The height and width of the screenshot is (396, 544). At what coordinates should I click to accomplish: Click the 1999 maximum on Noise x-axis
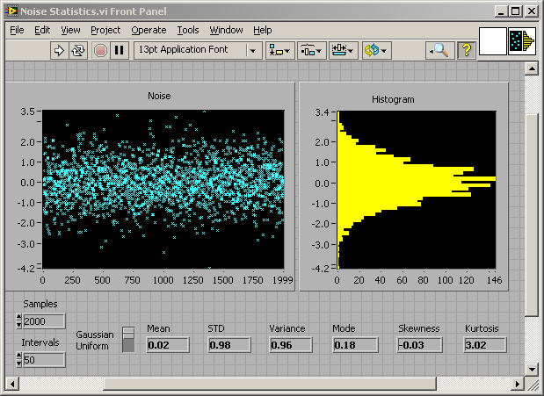coord(282,280)
